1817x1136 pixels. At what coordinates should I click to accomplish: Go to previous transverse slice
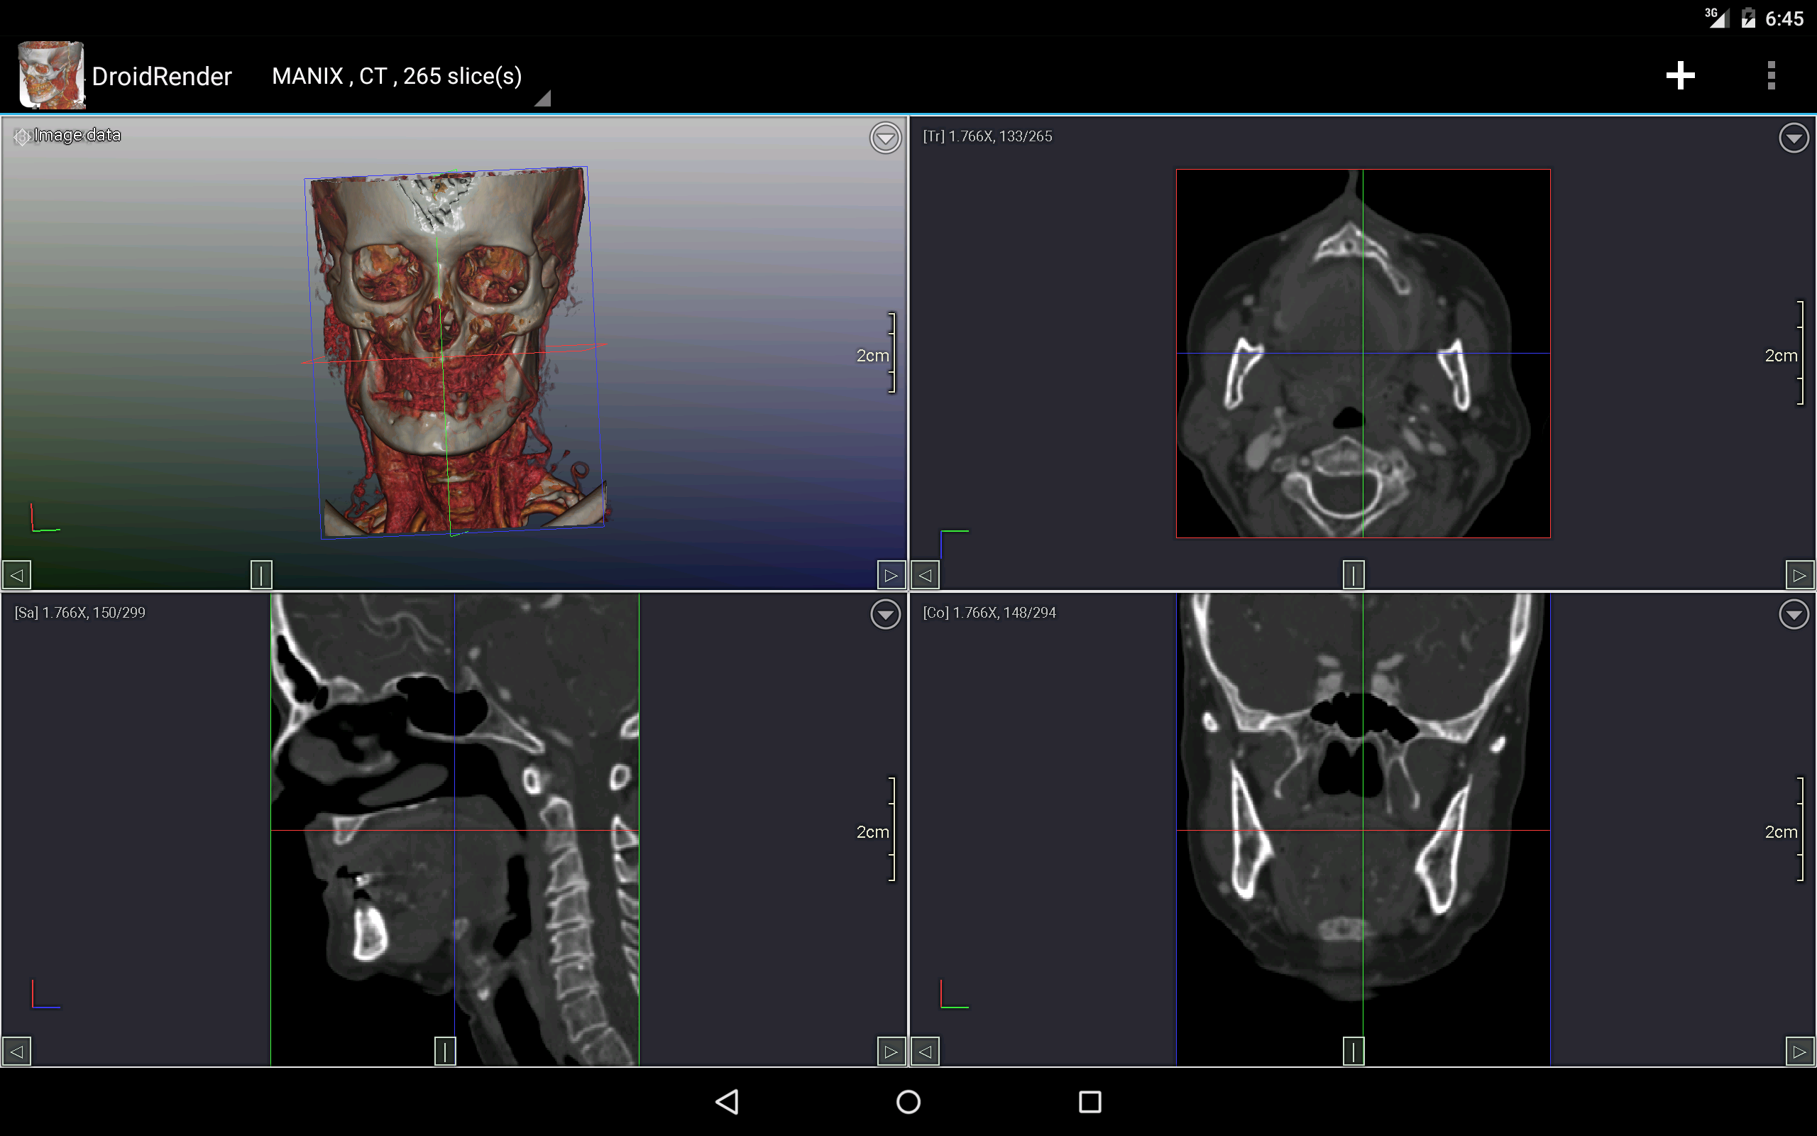click(925, 576)
